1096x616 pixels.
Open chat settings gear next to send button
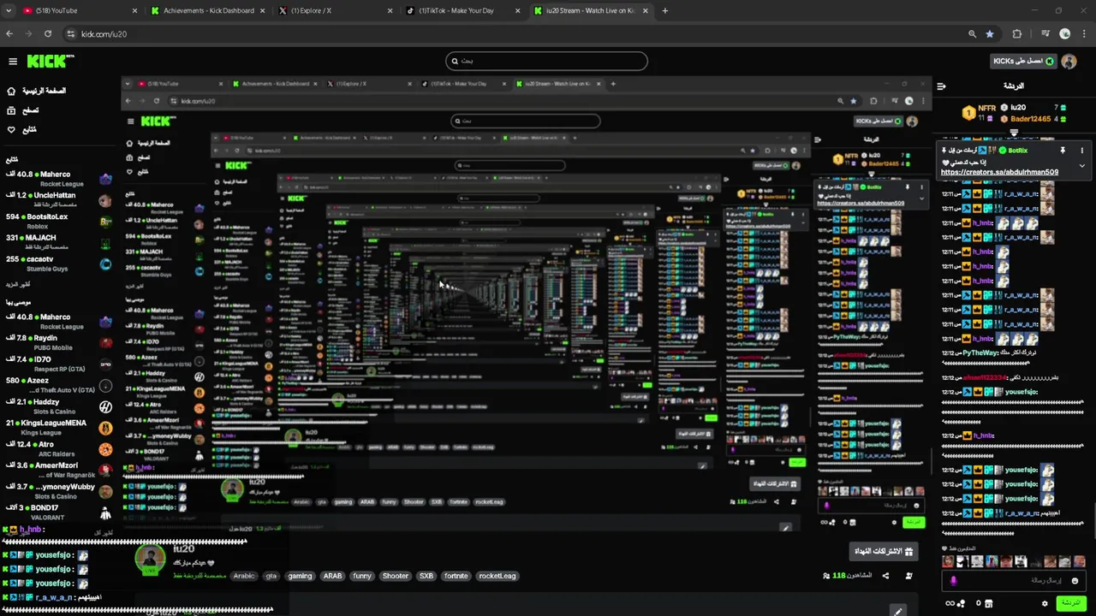click(1045, 603)
